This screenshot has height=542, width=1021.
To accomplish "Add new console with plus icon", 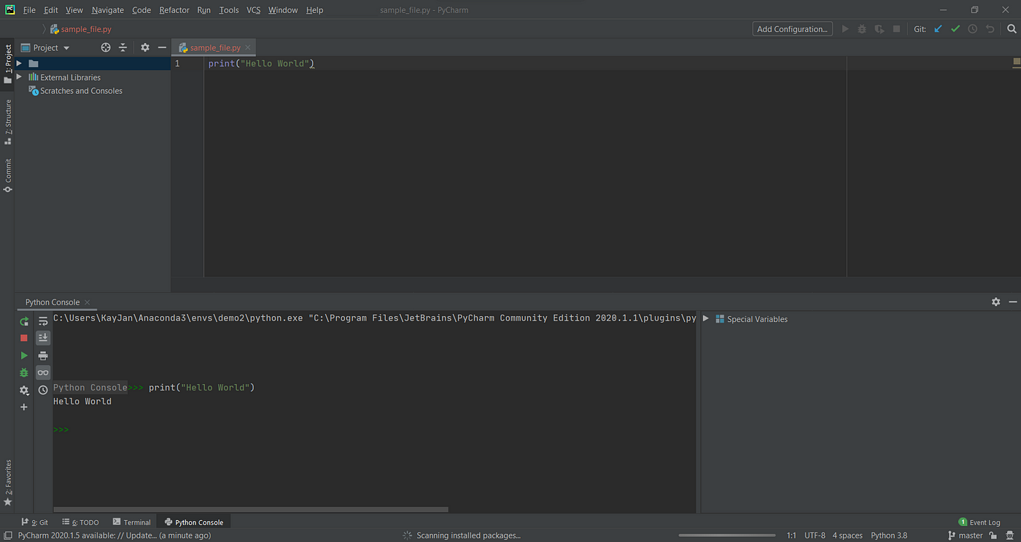I will pos(24,407).
